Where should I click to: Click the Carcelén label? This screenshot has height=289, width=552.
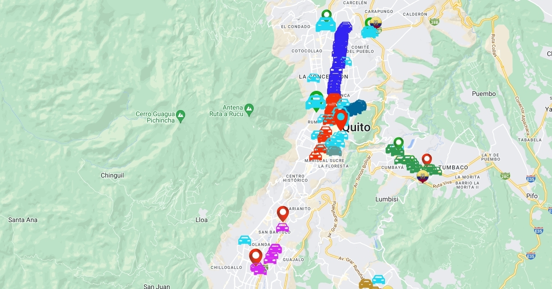pyautogui.click(x=355, y=2)
